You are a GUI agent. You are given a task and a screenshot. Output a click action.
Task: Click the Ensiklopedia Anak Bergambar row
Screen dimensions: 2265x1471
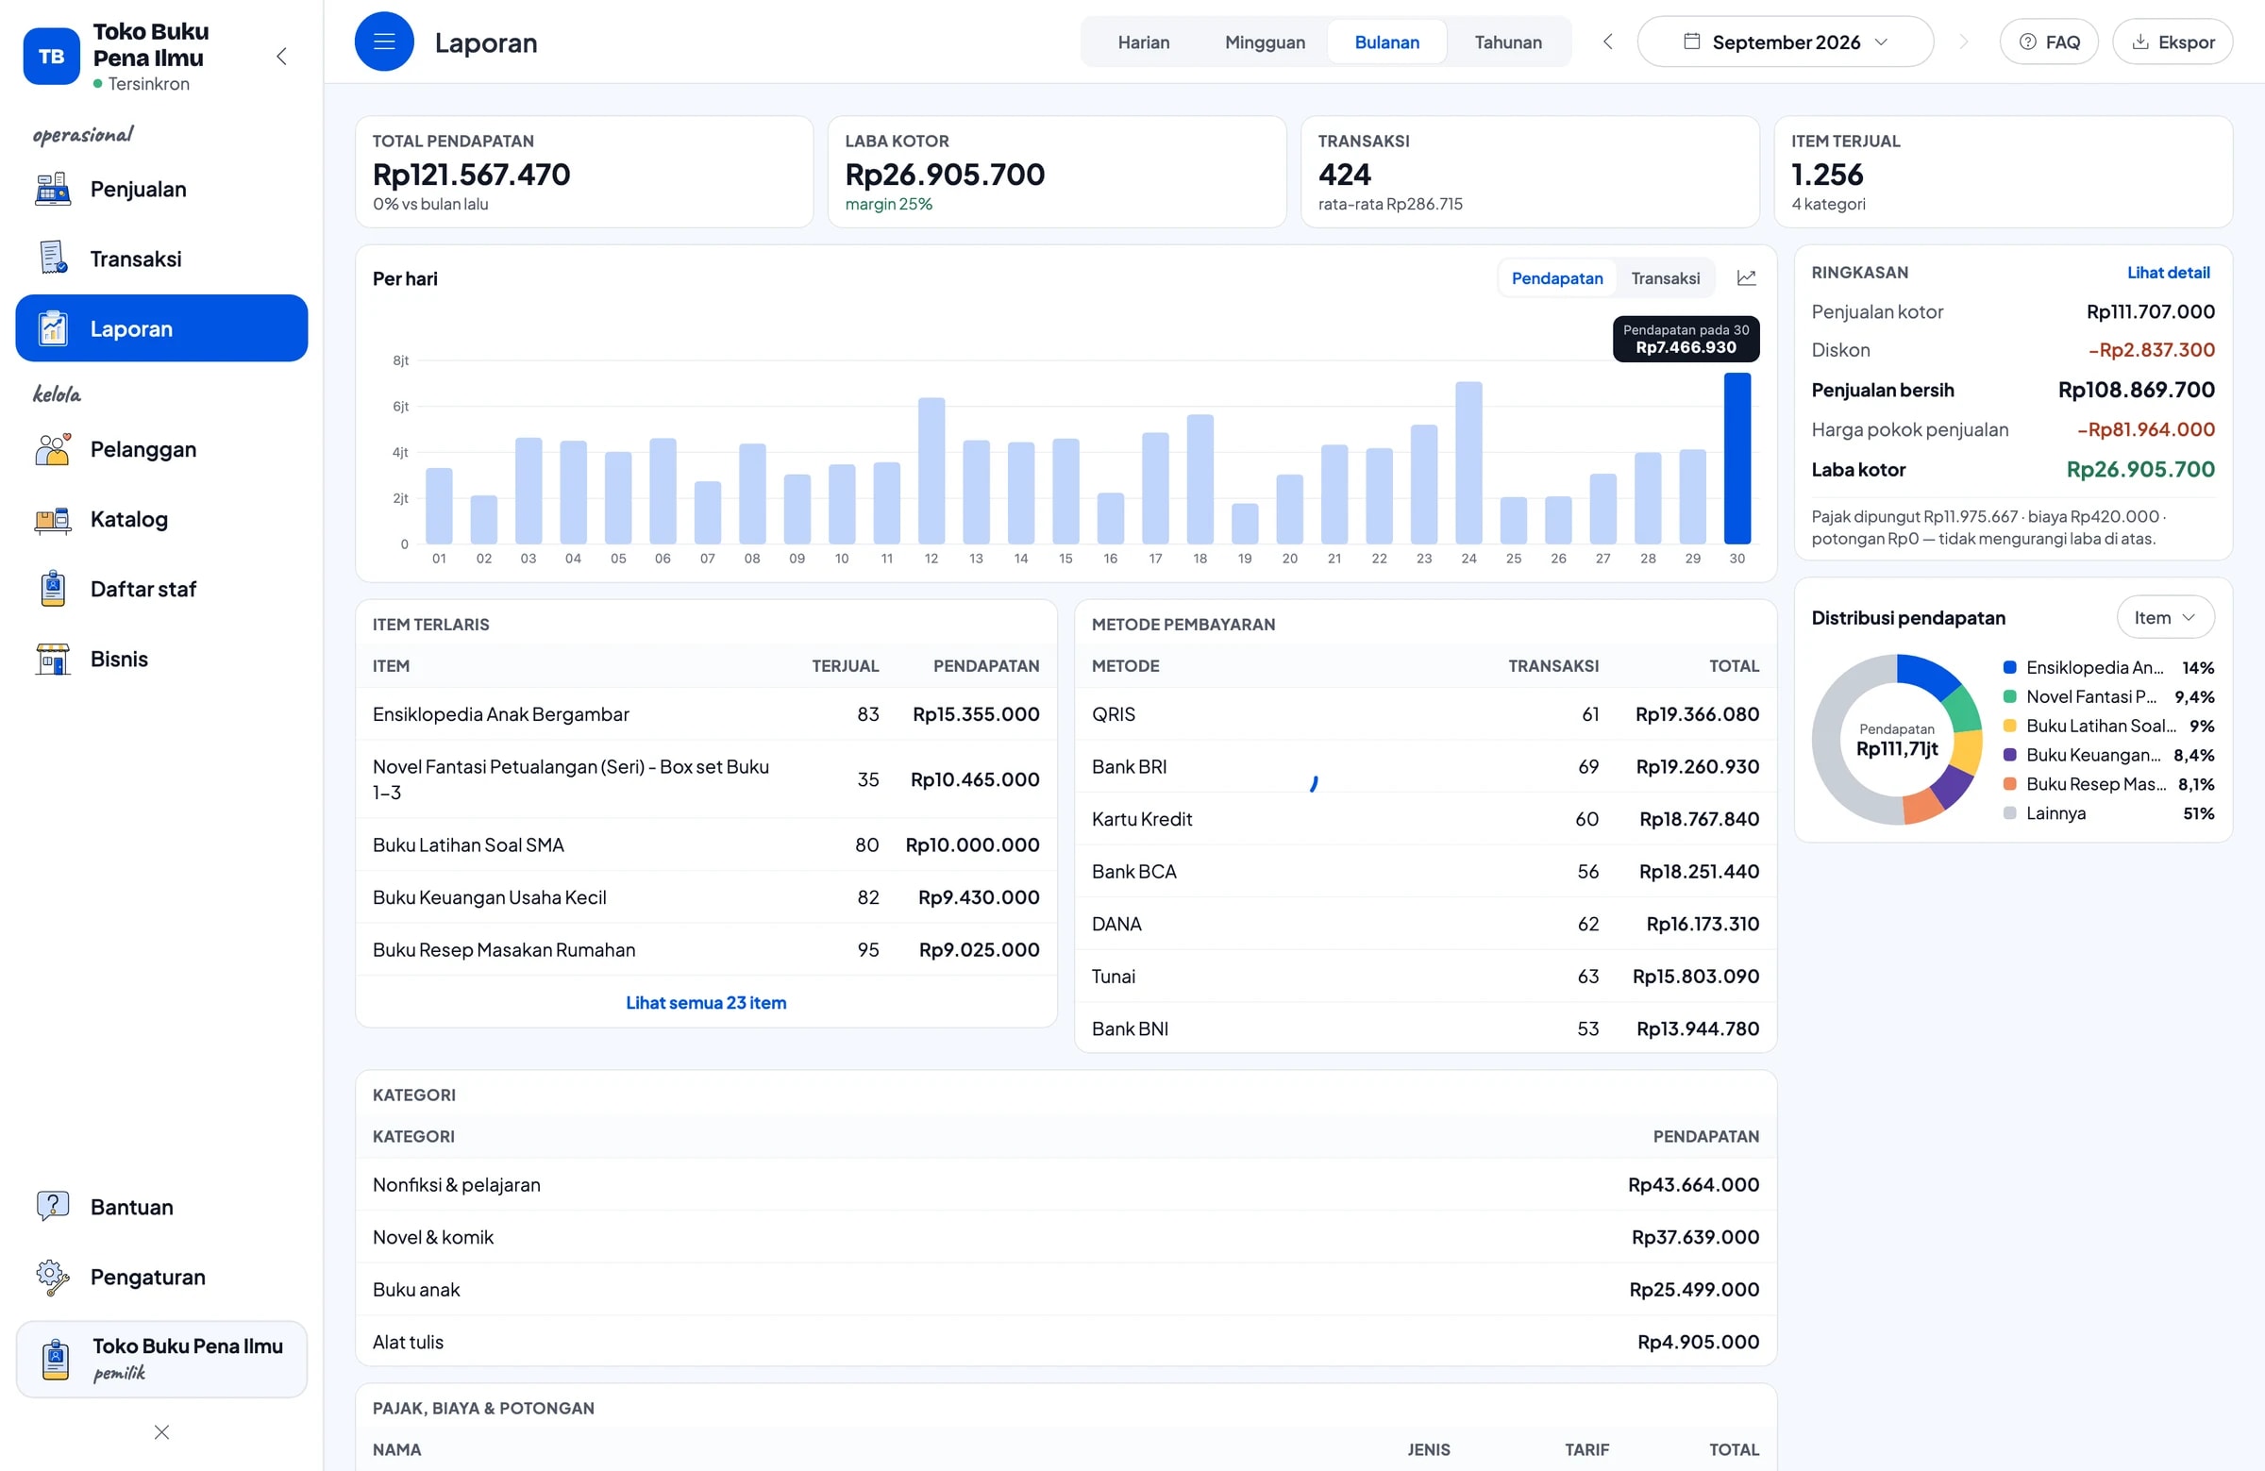click(x=706, y=714)
